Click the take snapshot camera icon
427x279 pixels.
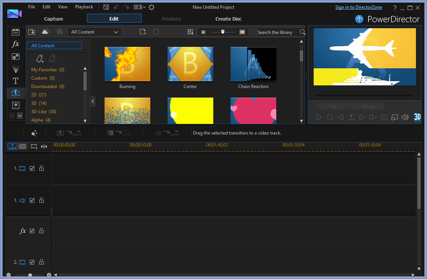384,117
